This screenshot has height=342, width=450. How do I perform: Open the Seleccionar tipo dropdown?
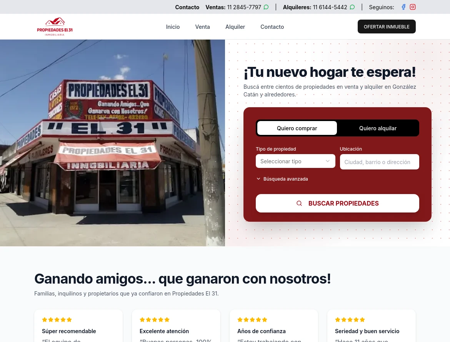pos(295,161)
